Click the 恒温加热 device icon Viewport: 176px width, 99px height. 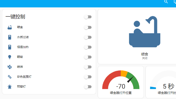click(x=10, y=47)
